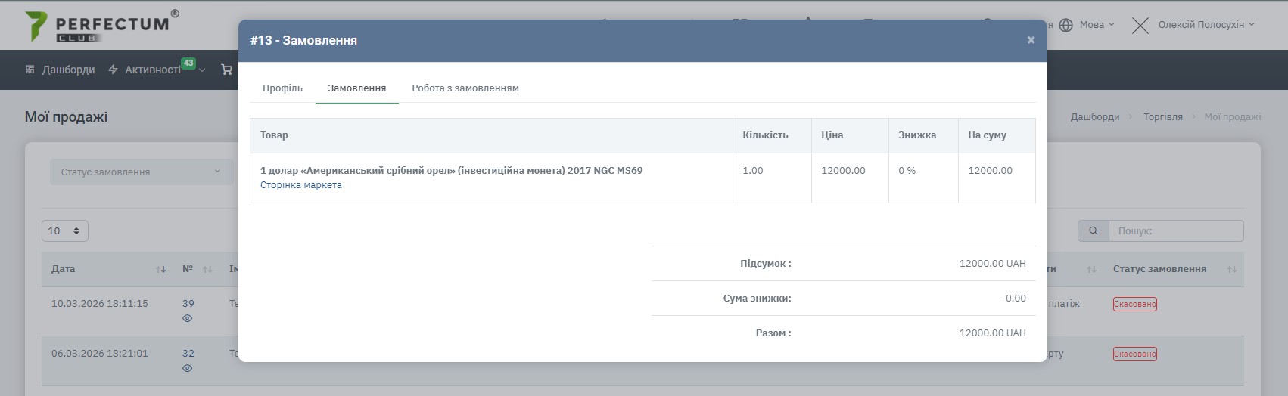Expand the Статус замовлення filter dropdown
Viewport: 1288px width, 396px height.
click(141, 172)
